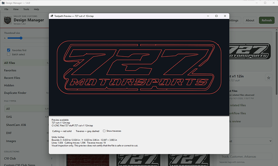Viewport: 278px width, 166px height.
Task: Click the favorite star icon for the file
Action: (x=269, y=78)
